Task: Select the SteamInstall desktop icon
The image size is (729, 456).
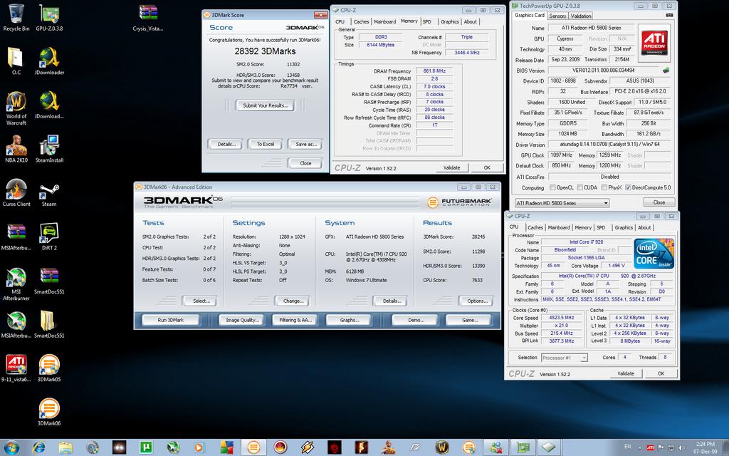Action: click(x=49, y=149)
